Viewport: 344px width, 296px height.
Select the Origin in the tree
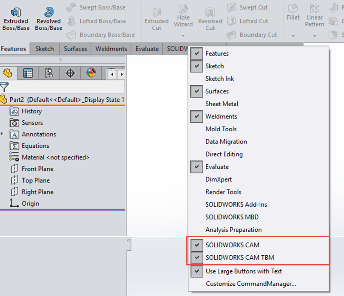[x=24, y=203]
